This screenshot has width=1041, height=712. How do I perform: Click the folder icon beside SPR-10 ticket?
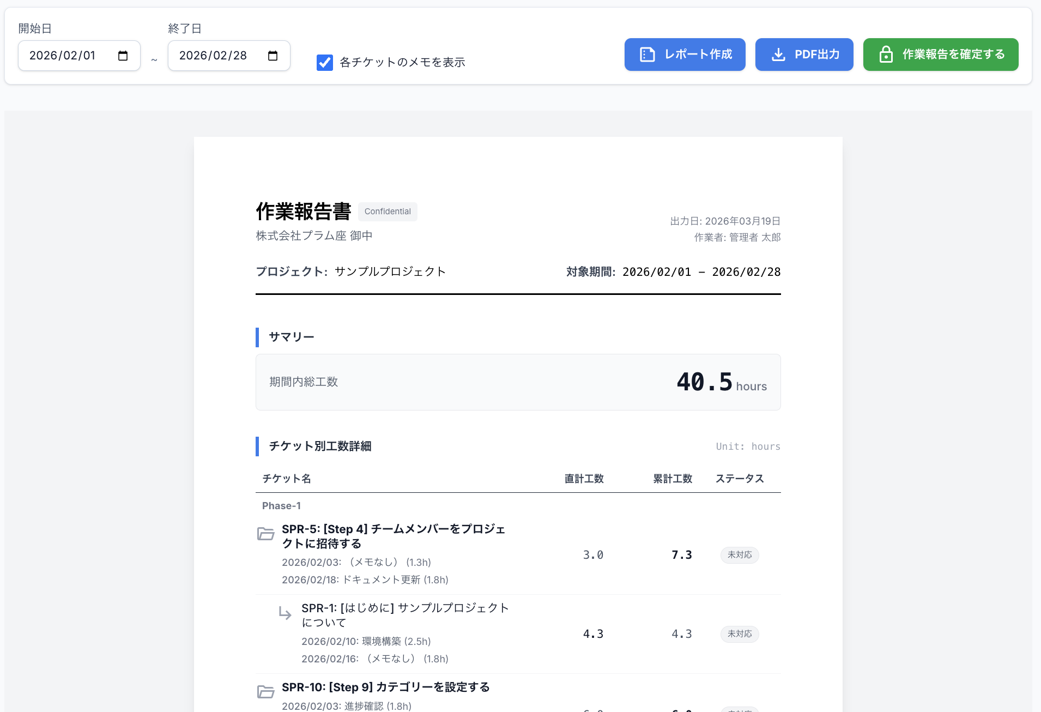click(x=266, y=691)
